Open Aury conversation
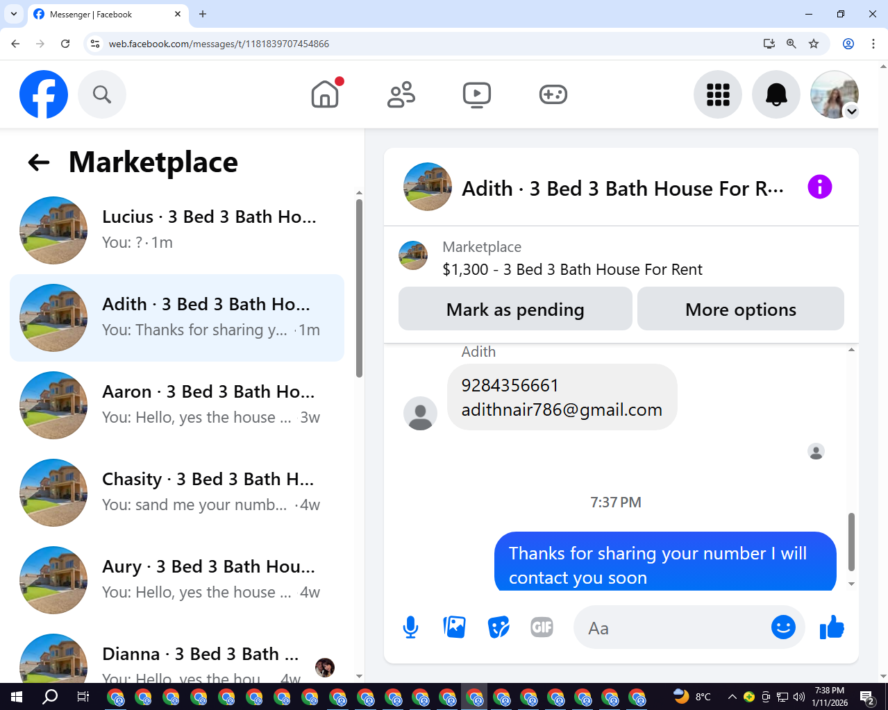The image size is (888, 710). (177, 580)
